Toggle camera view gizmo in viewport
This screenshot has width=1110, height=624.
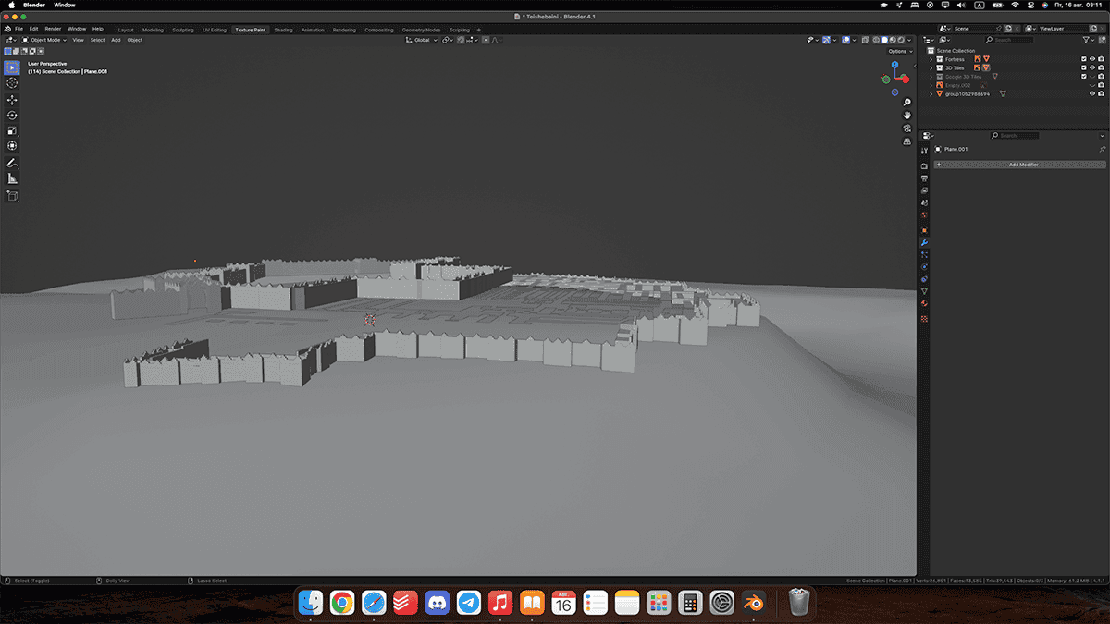[x=907, y=128]
